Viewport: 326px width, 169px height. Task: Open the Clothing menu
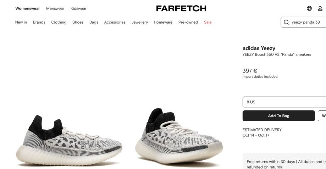click(59, 22)
